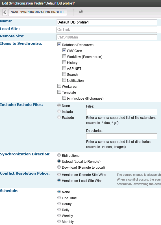161x225 pixels.
Task: Edit the profile Name field
Action: coord(107,22)
